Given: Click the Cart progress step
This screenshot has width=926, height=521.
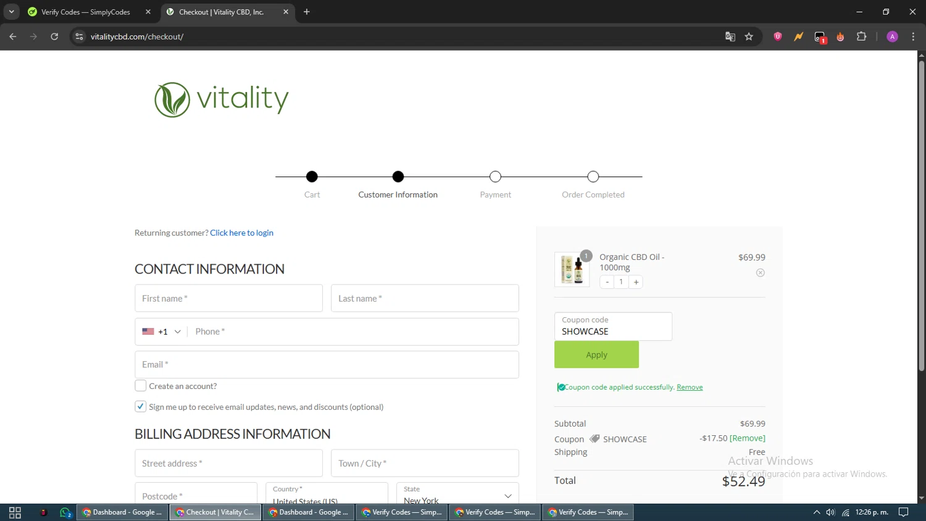Looking at the screenshot, I should [x=312, y=177].
